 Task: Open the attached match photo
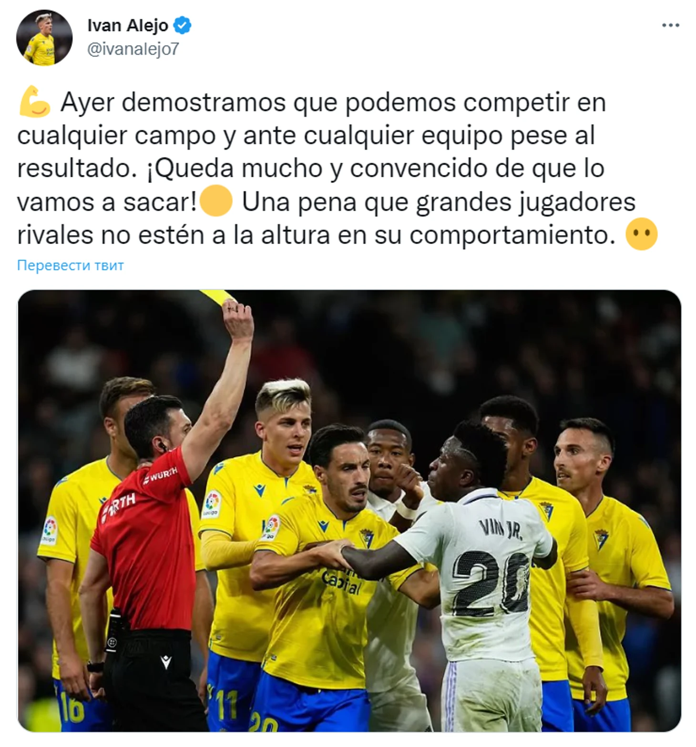click(349, 511)
